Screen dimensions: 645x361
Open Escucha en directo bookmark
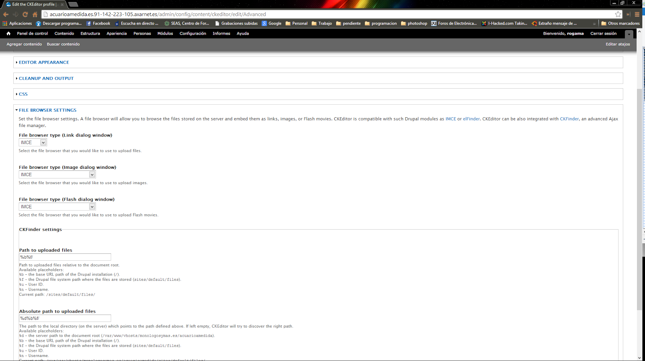coord(137,23)
